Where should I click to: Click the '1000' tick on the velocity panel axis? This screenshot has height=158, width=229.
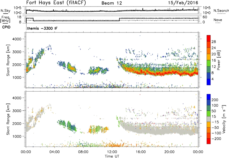point(17,136)
